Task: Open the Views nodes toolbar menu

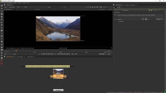Action: (x=2, y=39)
